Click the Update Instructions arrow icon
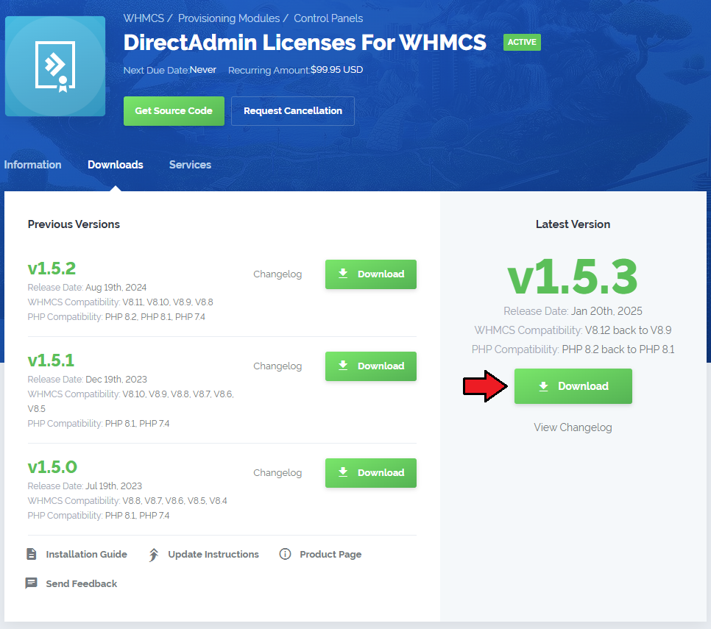The height and width of the screenshot is (629, 711). point(154,555)
